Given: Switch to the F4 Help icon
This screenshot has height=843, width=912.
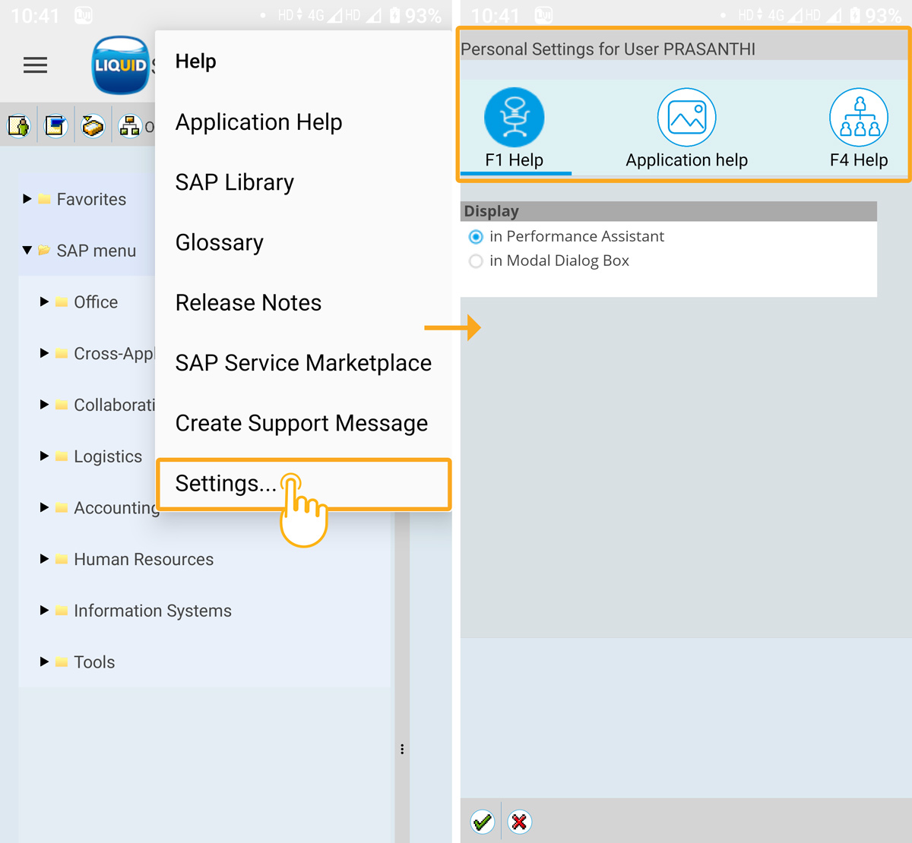Looking at the screenshot, I should coord(859,118).
